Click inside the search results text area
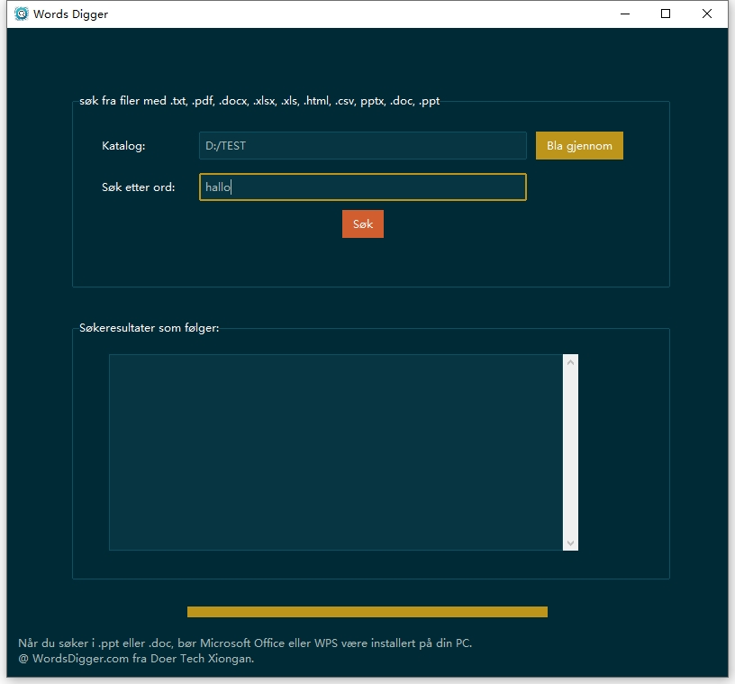Viewport: 735px width, 684px height. tap(336, 452)
